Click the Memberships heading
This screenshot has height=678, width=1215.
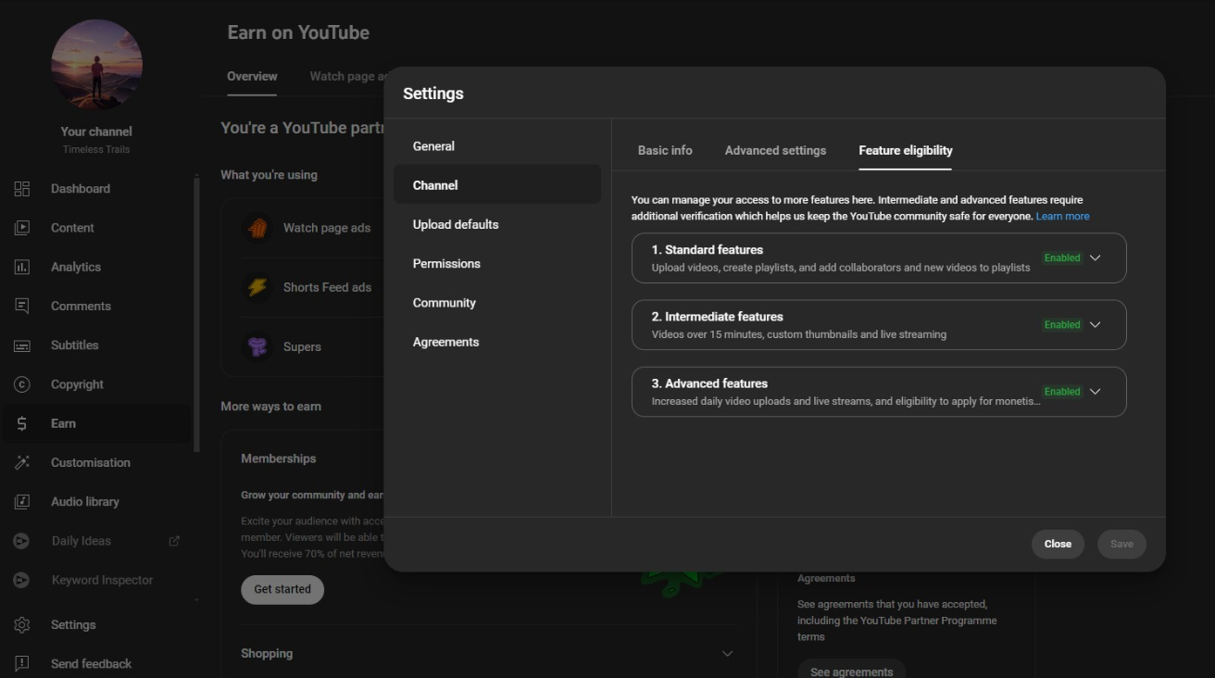point(278,458)
